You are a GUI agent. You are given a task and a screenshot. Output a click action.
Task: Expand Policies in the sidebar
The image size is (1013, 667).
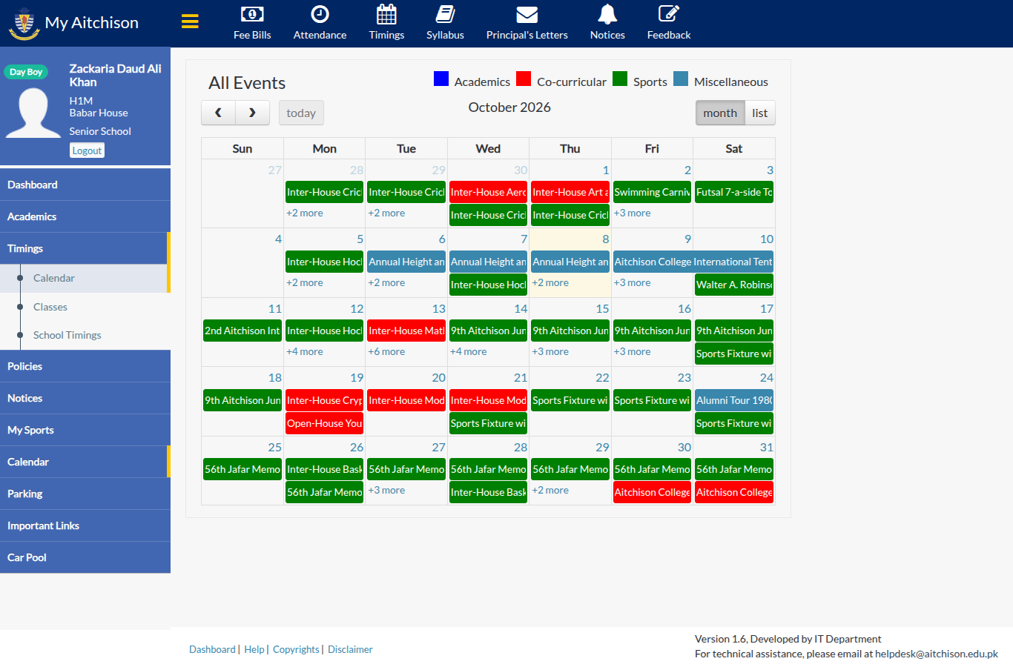(x=85, y=366)
